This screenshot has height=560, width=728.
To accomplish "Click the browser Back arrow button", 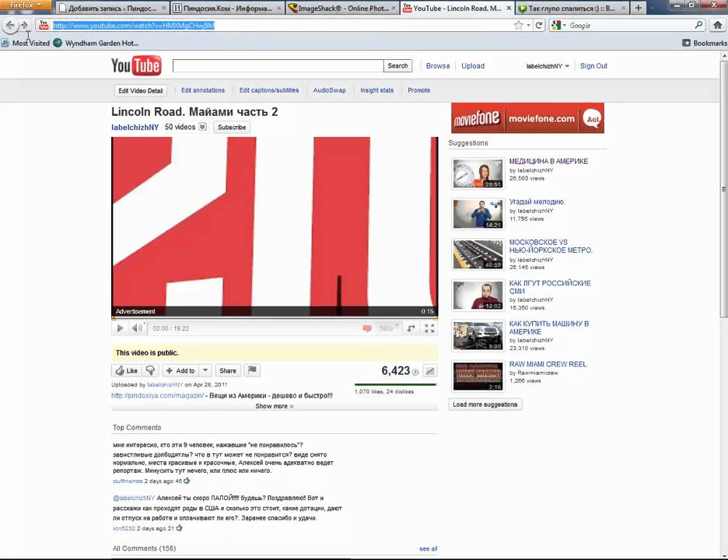I will point(10,25).
